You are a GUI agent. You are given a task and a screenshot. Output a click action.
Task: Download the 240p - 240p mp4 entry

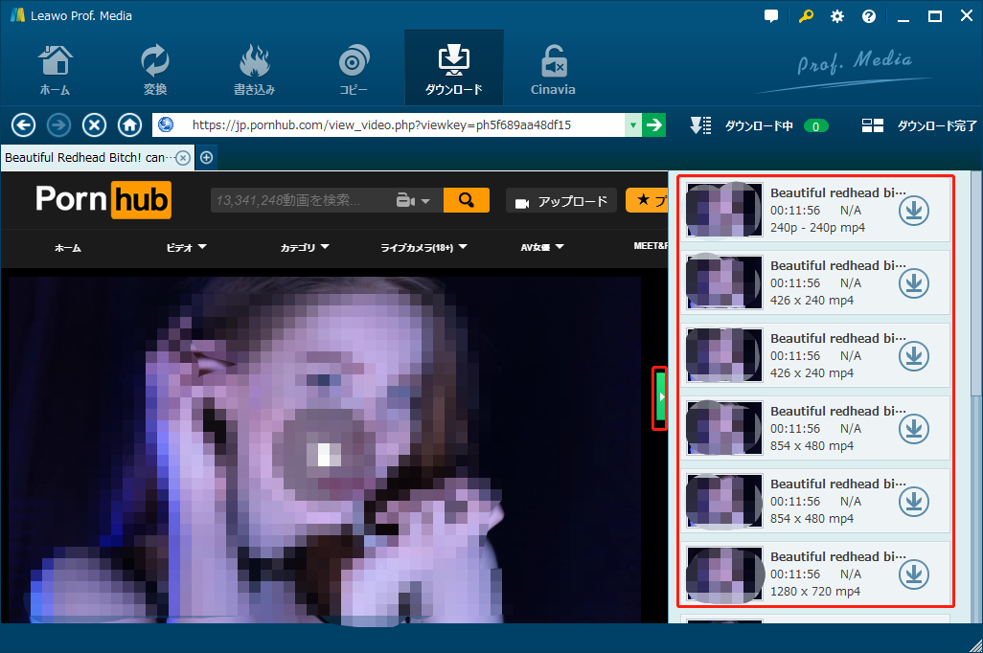(x=913, y=211)
